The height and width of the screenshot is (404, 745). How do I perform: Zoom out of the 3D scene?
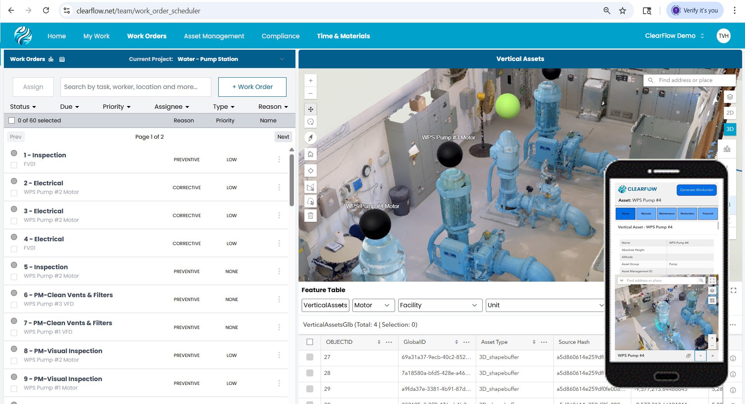(310, 93)
